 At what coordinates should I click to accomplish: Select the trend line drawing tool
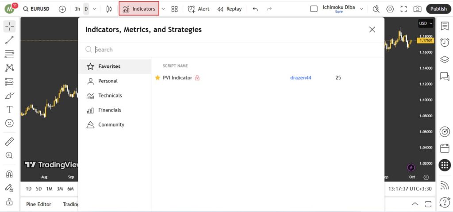[x=9, y=41]
